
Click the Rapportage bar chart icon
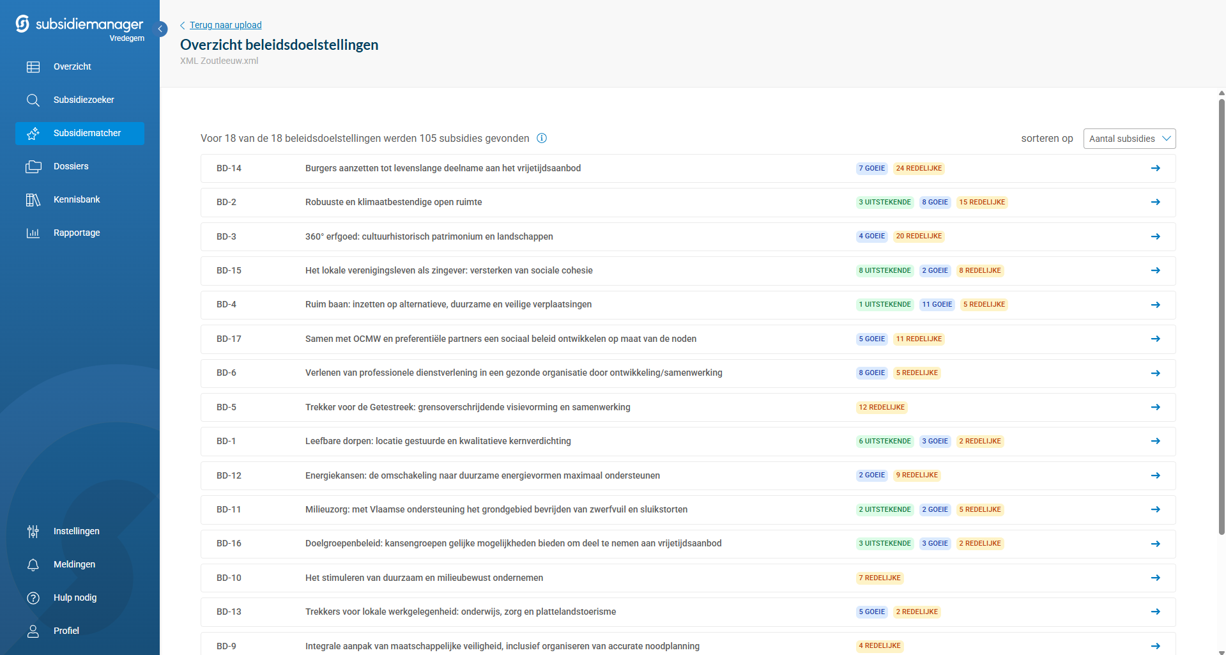(33, 233)
